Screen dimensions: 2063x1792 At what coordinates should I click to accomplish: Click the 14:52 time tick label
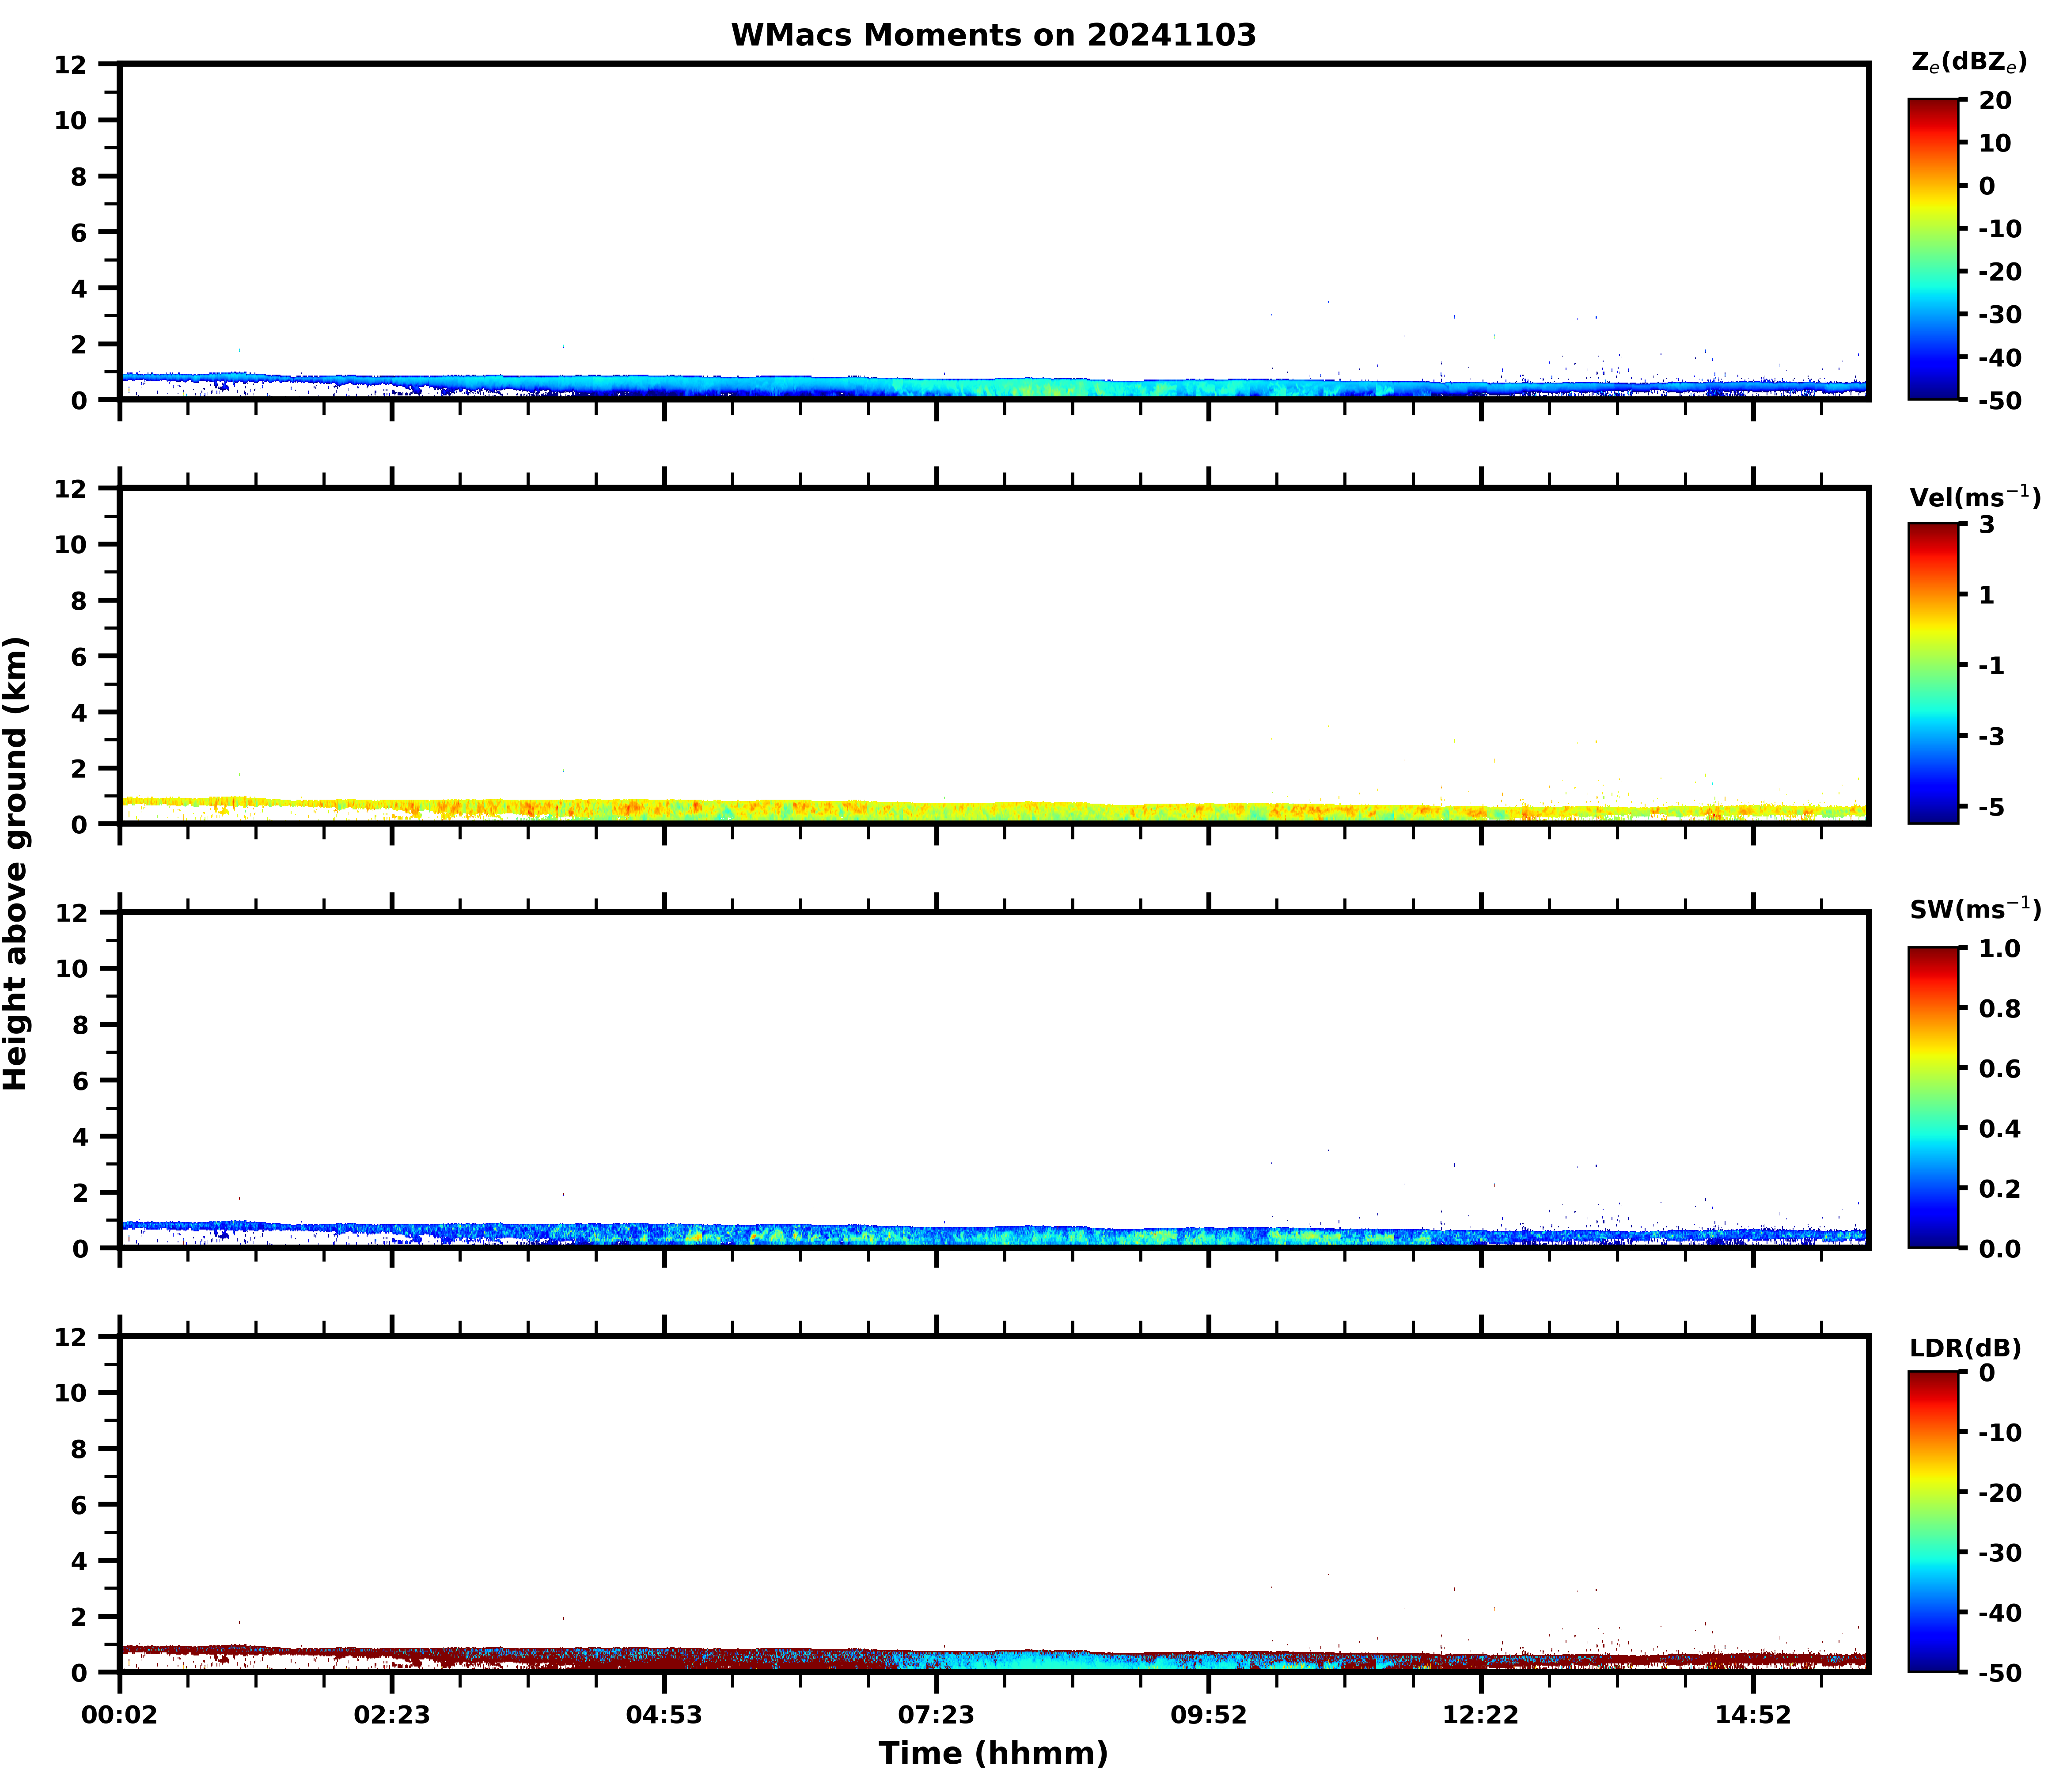1752,1716
